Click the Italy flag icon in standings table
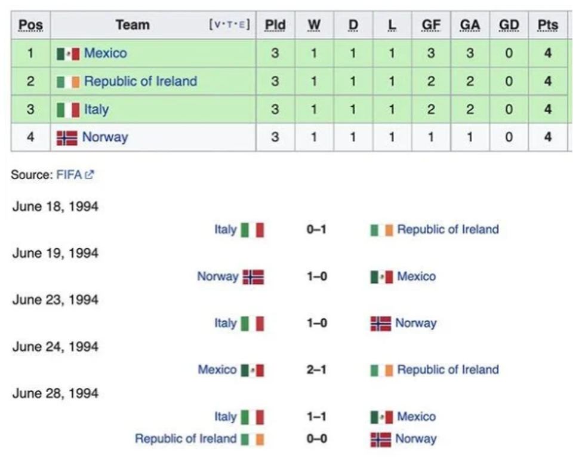The width and height of the screenshot is (585, 459). click(68, 110)
